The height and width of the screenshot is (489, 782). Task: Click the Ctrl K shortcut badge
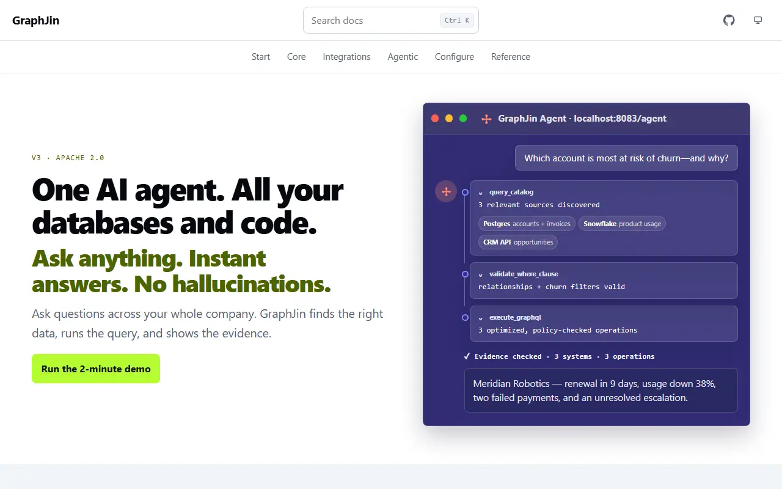(x=457, y=20)
